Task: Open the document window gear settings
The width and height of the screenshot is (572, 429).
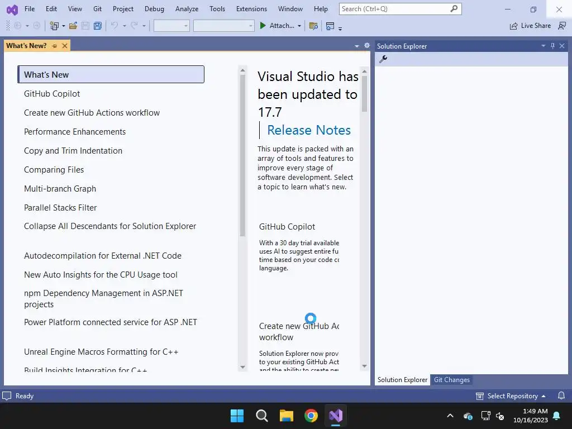Action: [x=367, y=46]
